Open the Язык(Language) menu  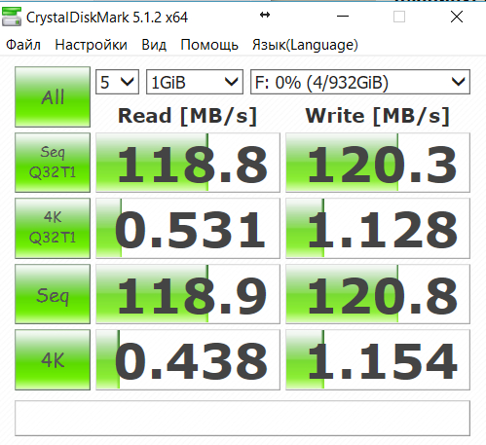tap(305, 45)
